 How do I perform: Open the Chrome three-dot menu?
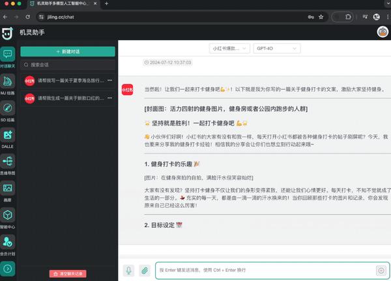click(388, 17)
